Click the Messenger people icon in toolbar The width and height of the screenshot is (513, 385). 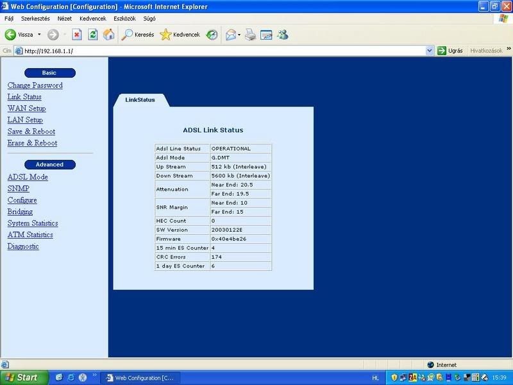click(283, 35)
